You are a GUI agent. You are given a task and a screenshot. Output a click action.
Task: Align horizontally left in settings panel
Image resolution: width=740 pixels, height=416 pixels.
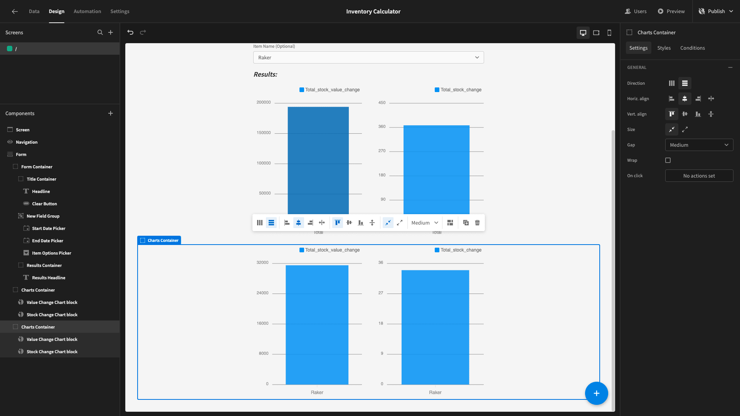[x=671, y=99]
